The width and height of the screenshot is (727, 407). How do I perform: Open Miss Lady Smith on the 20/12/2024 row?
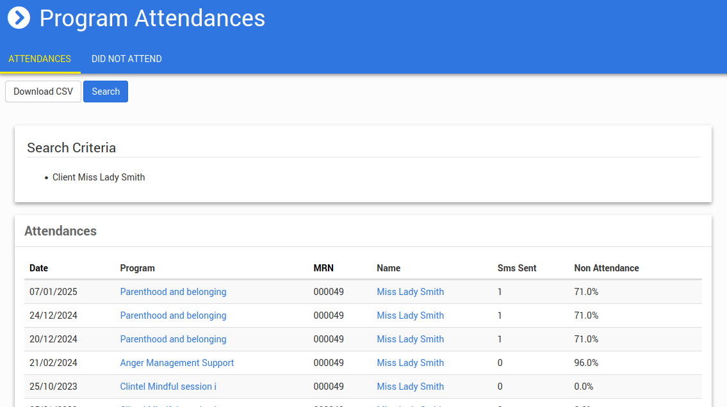410,339
